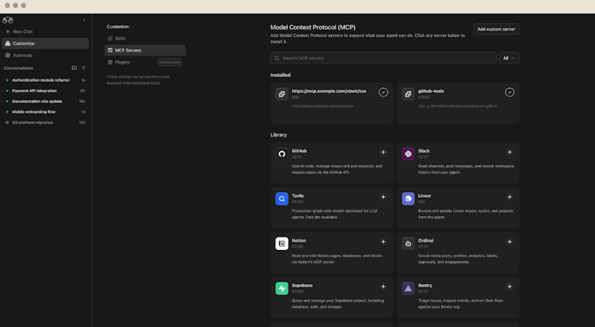
Task: Collapse the sidebar with the chevron arrow
Action: coord(84,20)
